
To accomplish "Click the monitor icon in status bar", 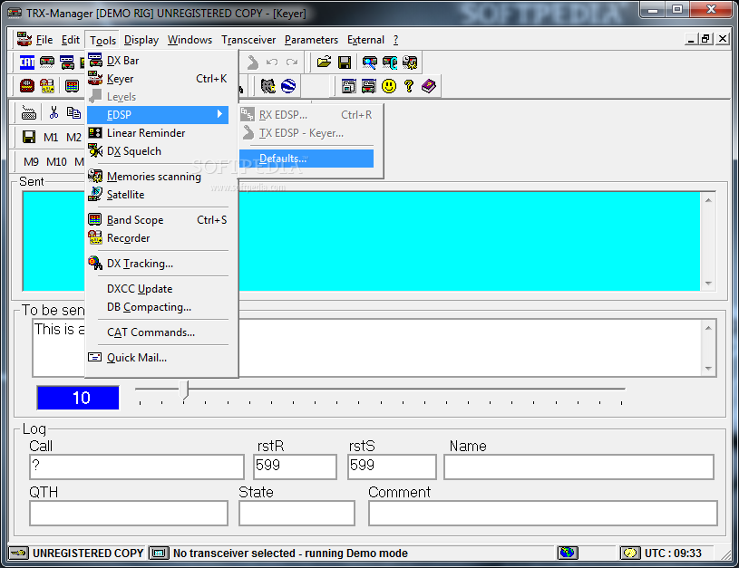I will click(159, 553).
